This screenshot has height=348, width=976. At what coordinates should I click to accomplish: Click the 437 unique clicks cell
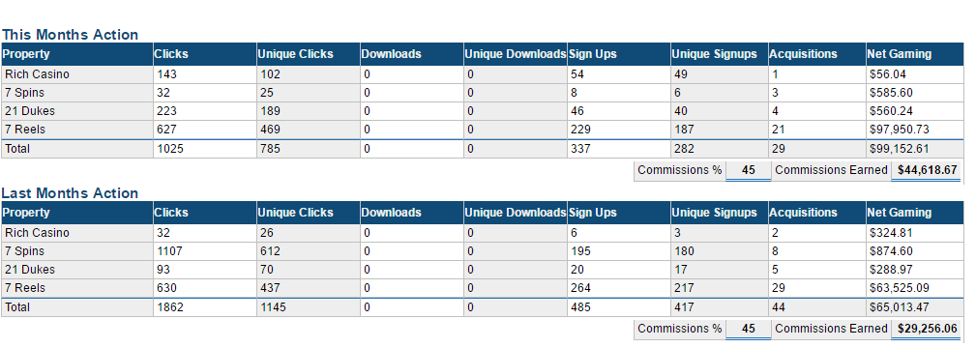(309, 288)
